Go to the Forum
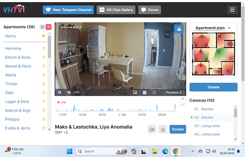This screenshot has height=157, width=245. click(149, 10)
